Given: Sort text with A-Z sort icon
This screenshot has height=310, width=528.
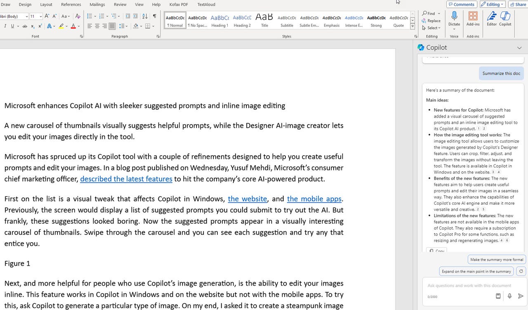Looking at the screenshot, I should click(145, 16).
